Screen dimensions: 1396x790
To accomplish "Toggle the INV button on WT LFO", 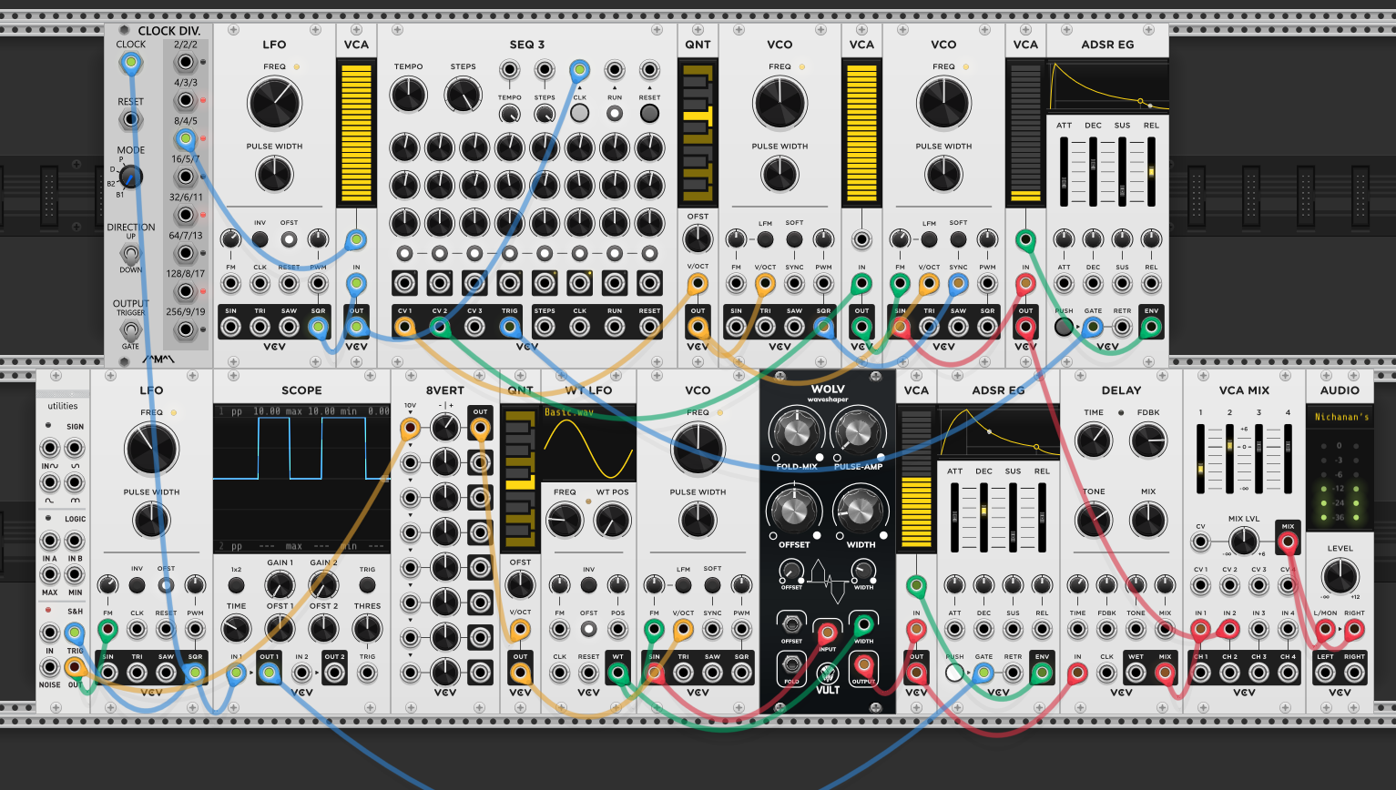I will (x=589, y=585).
